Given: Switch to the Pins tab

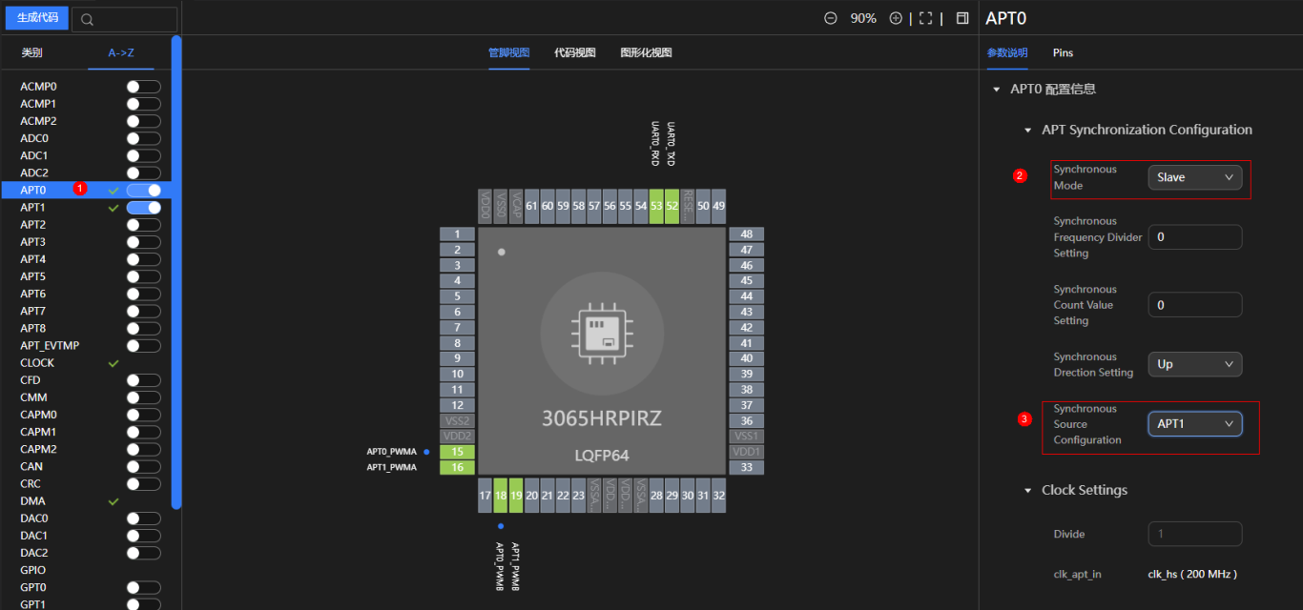Looking at the screenshot, I should coord(1063,52).
